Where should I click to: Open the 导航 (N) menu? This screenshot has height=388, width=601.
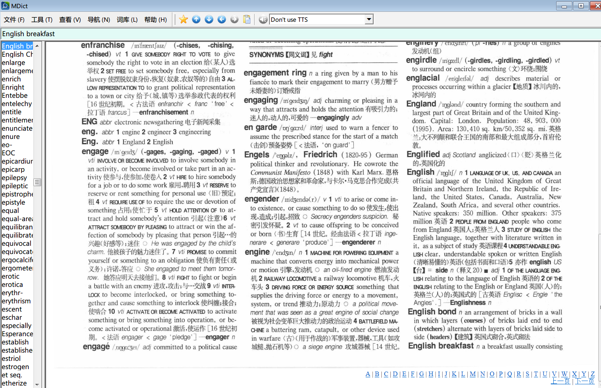tap(99, 19)
